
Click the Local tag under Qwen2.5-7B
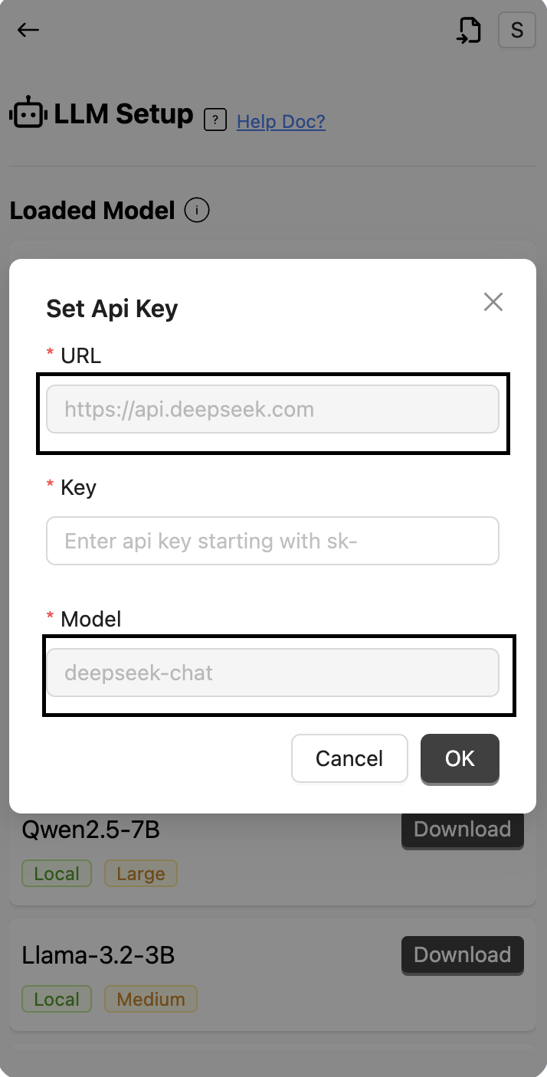tap(57, 874)
